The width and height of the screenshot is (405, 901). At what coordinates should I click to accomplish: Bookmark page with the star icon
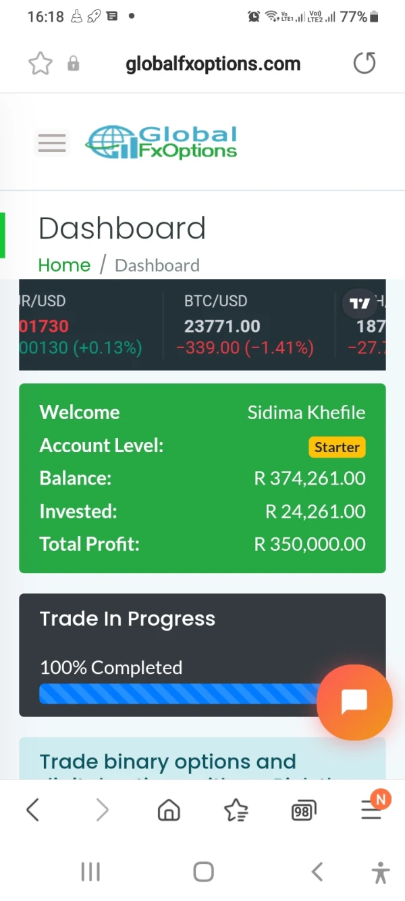40,64
